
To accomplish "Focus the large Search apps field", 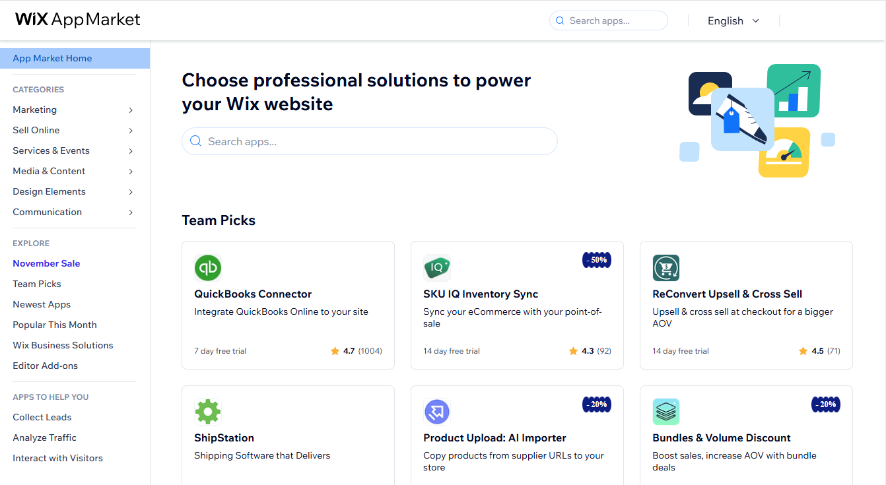I will (x=370, y=141).
